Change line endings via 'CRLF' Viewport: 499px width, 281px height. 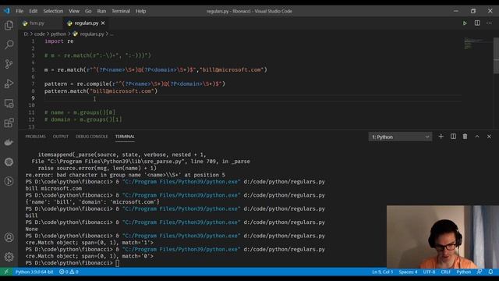coord(445,272)
